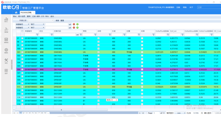Toggle the 合格 checkbox in row 98
The width and height of the screenshot is (221, 117).
(x=98, y=42)
